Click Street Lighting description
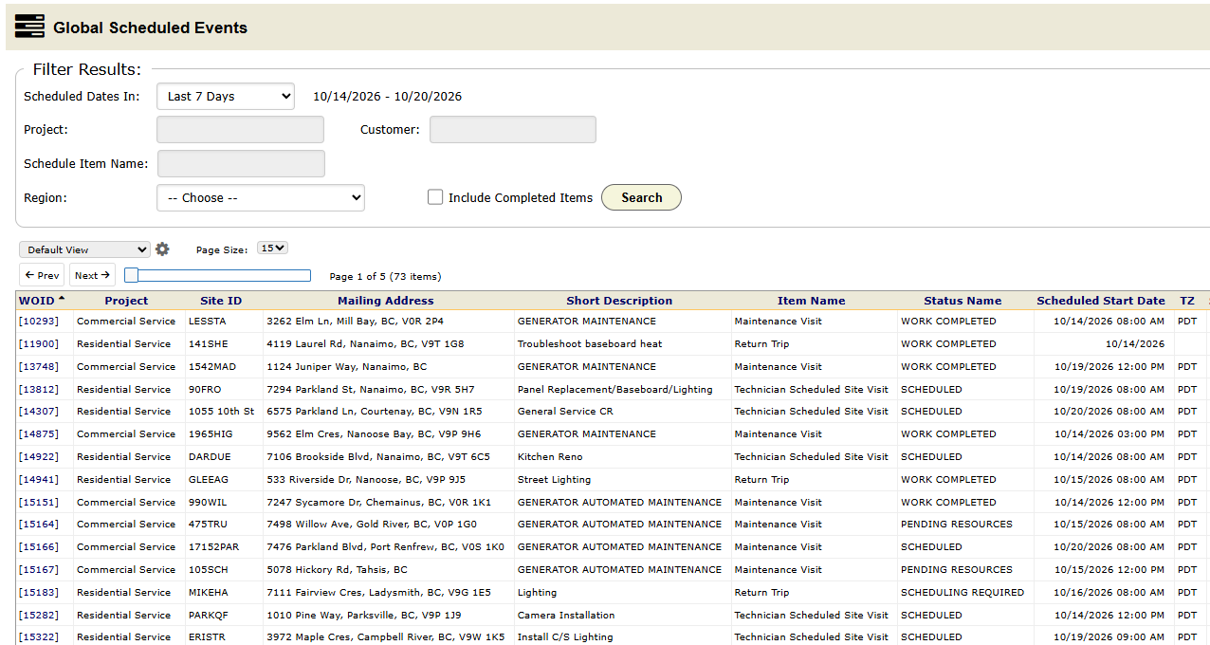The width and height of the screenshot is (1210, 645). (x=554, y=479)
